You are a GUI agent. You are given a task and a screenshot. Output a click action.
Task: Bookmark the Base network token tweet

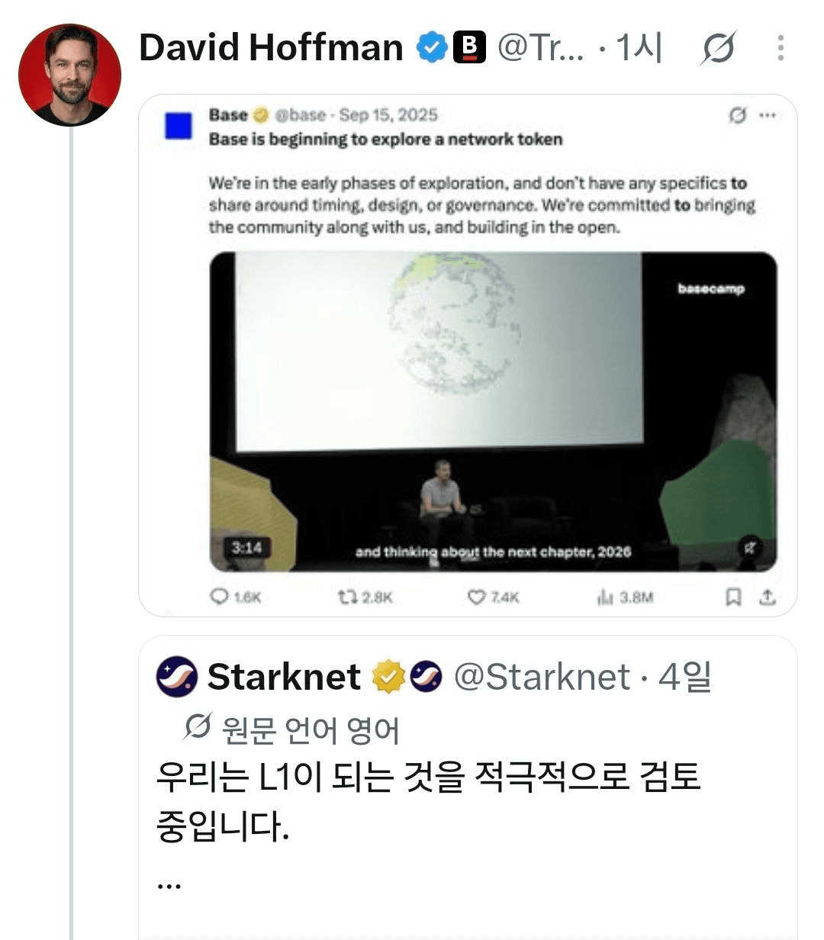point(733,597)
